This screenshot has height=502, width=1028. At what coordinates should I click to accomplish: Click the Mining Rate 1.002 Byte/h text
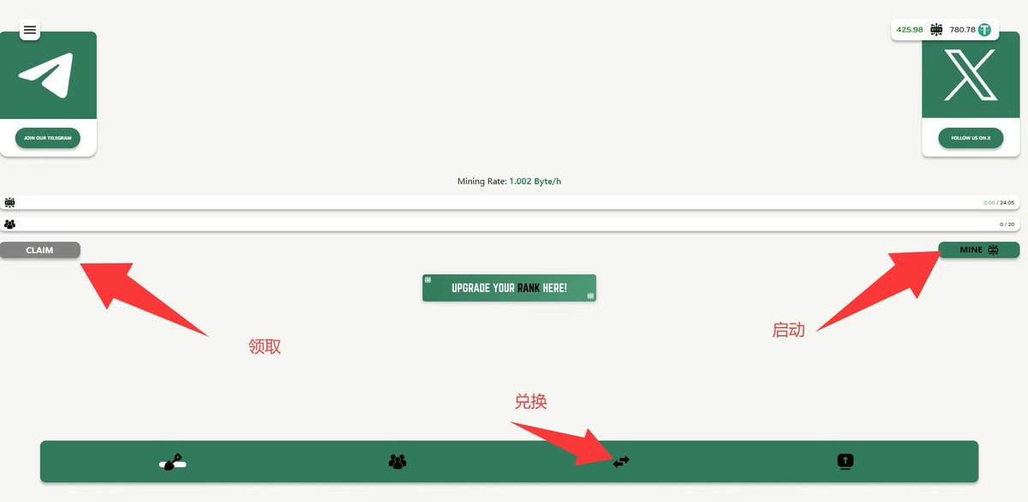[509, 182]
